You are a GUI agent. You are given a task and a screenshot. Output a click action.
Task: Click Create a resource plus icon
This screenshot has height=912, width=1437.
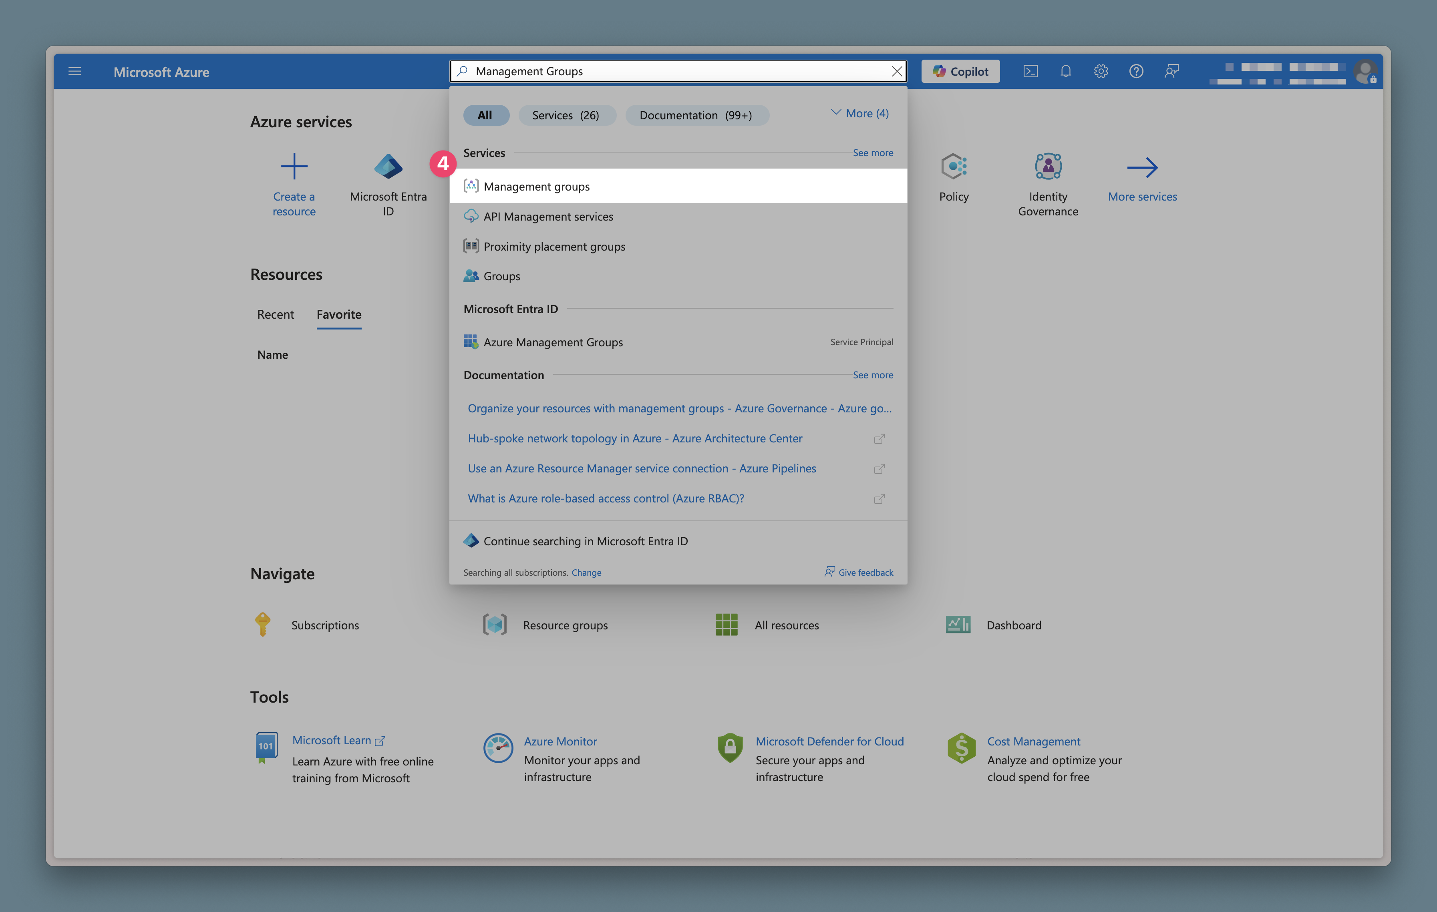pos(294,166)
